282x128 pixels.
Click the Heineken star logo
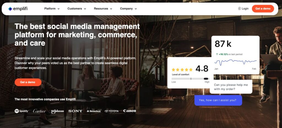(94, 111)
